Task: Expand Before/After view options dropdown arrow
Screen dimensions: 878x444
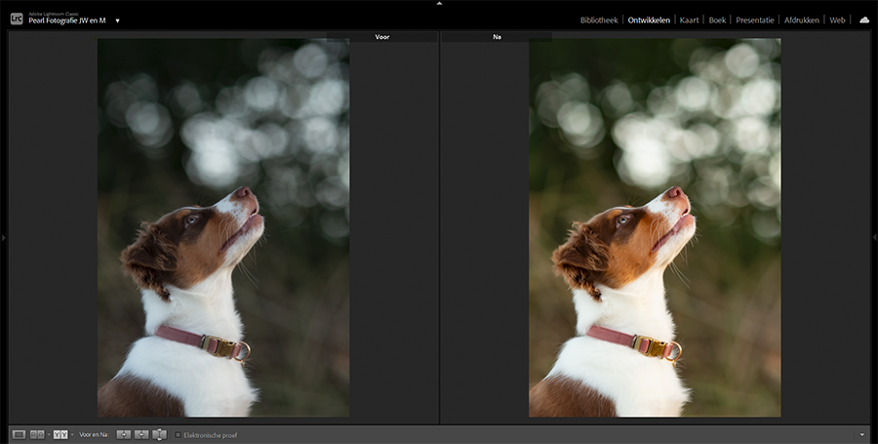Action: pyautogui.click(x=72, y=435)
